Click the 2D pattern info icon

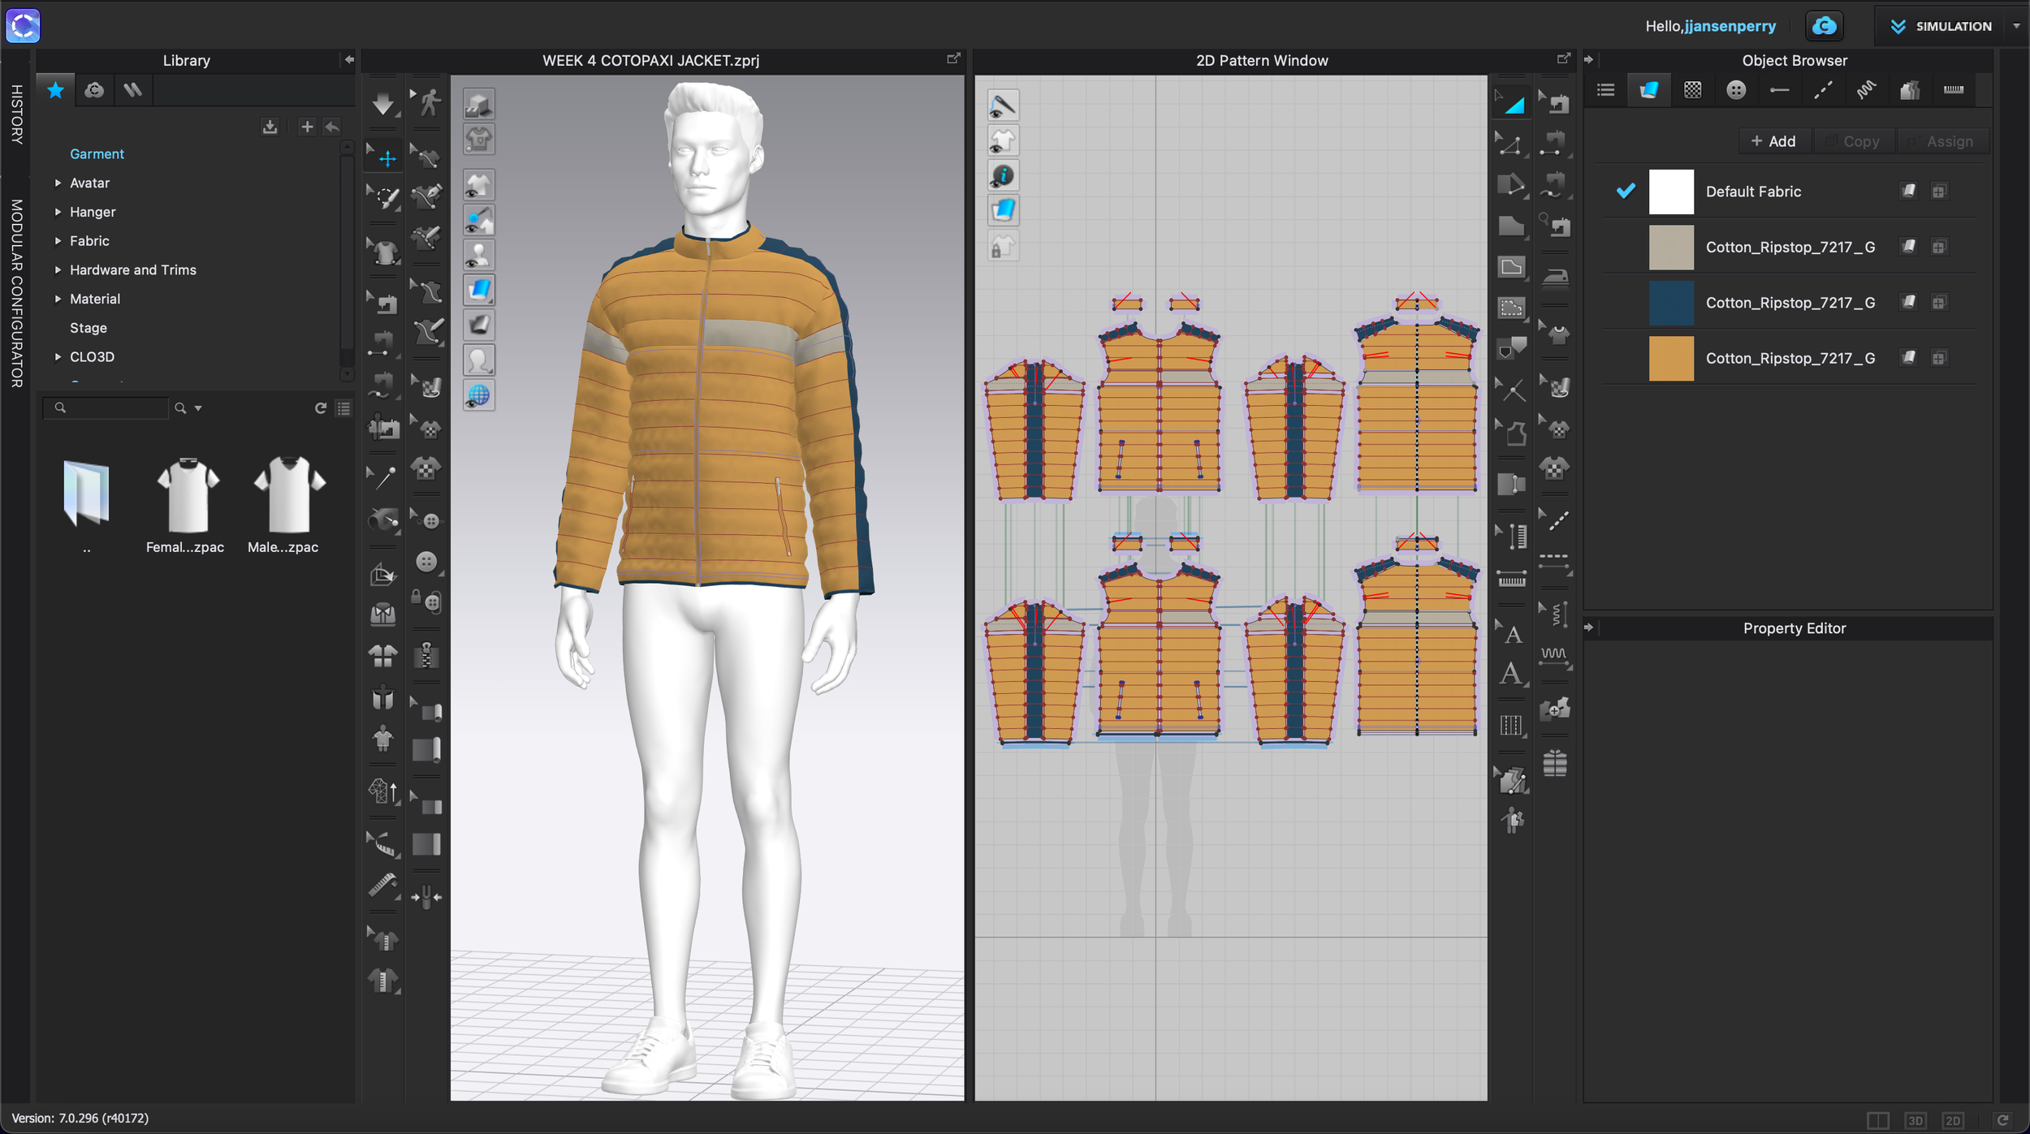click(1003, 176)
